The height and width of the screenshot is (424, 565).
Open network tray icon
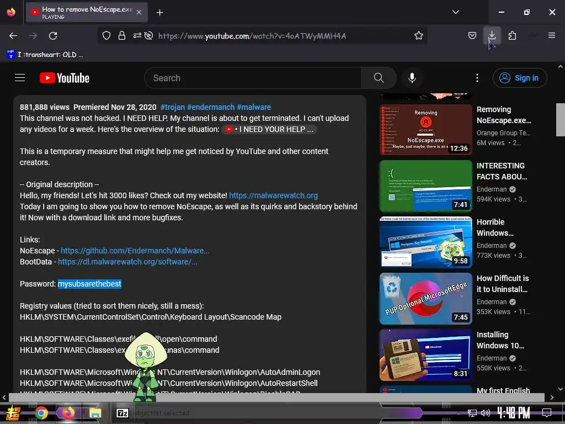click(472, 413)
